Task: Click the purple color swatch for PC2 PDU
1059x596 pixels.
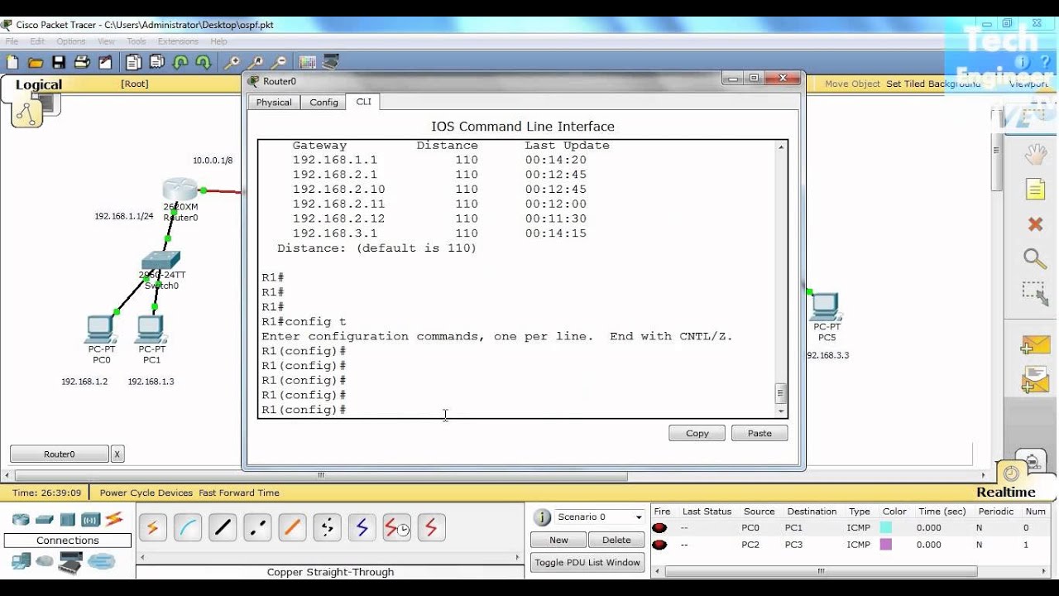Action: click(886, 545)
